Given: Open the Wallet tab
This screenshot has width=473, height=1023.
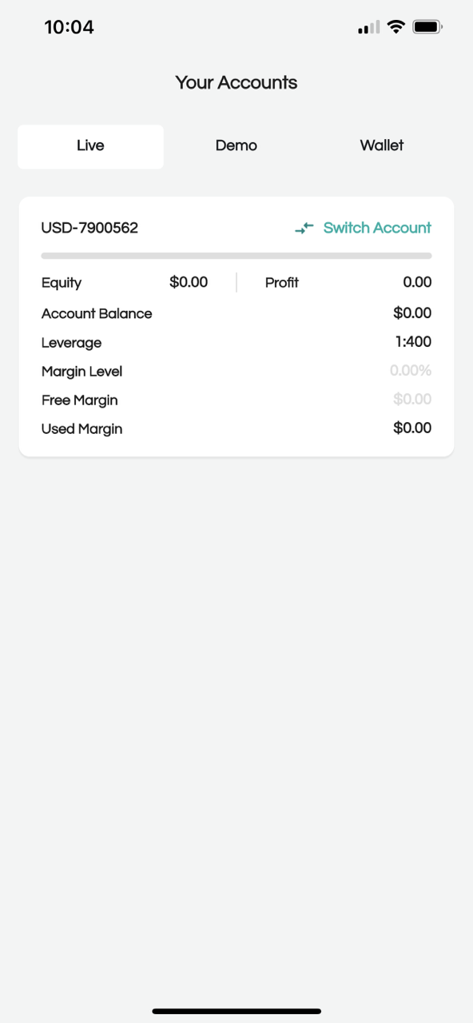Looking at the screenshot, I should pos(382,146).
